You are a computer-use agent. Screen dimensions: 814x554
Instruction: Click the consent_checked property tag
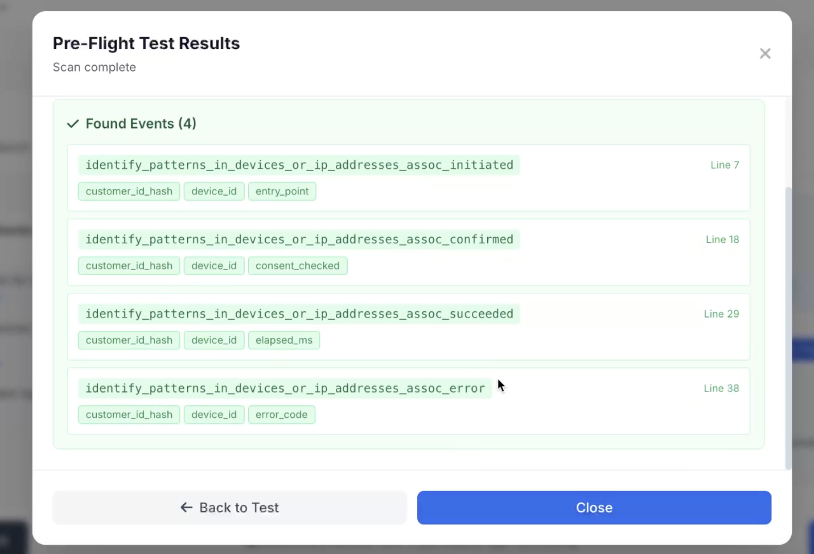pyautogui.click(x=298, y=266)
